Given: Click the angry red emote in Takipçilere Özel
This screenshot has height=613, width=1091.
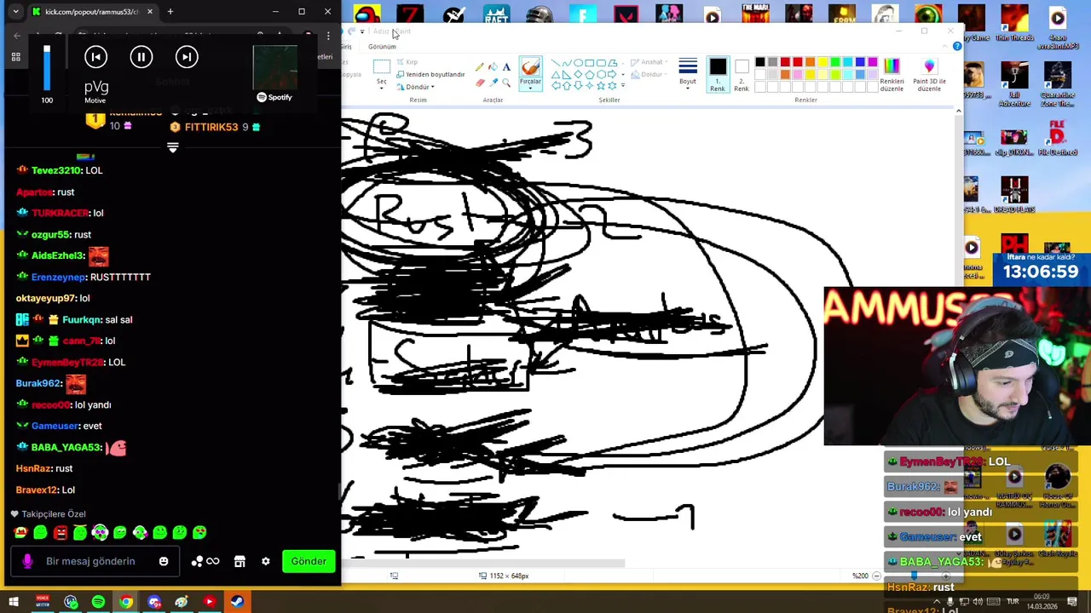Looking at the screenshot, I should 60,533.
